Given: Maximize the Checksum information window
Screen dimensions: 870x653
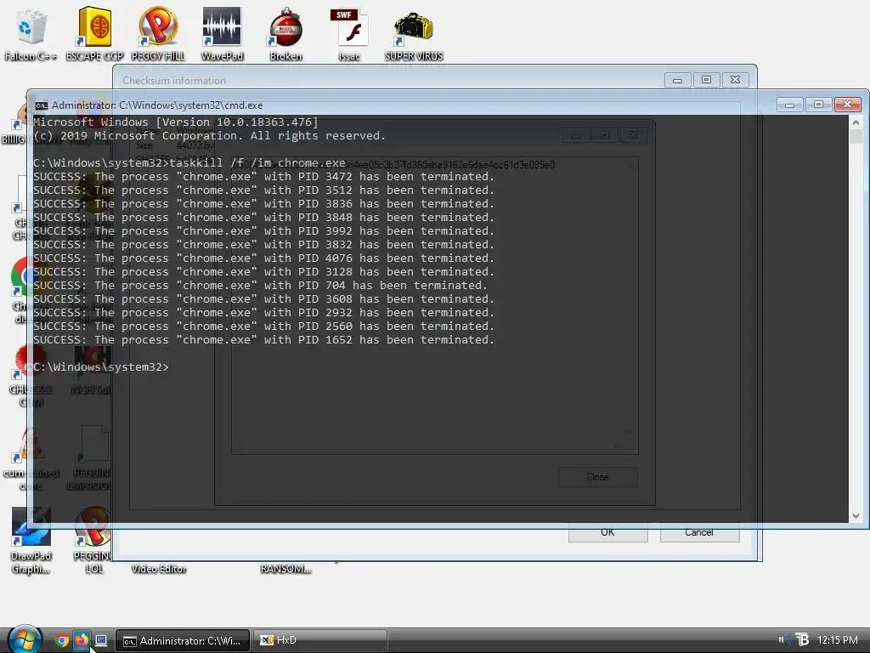Looking at the screenshot, I should pos(706,80).
